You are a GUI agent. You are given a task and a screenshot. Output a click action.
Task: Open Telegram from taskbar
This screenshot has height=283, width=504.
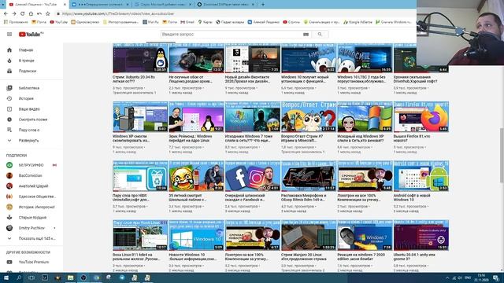122,277
